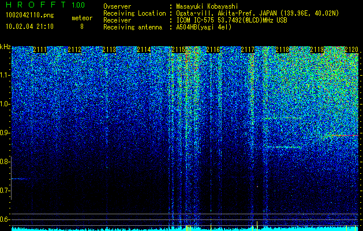Click the 2119 time marker

coord(317,50)
